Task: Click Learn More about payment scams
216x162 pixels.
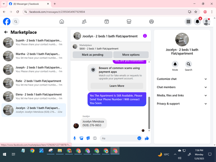Action: click(117, 86)
